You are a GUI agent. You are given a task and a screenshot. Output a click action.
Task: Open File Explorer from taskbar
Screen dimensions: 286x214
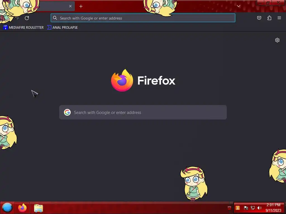(x=39, y=208)
